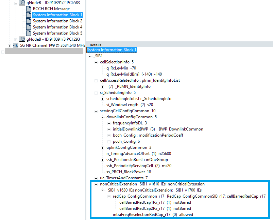Click the gNodeB PCI:293 antenna icon
273x220 pixels.
point(22,39)
